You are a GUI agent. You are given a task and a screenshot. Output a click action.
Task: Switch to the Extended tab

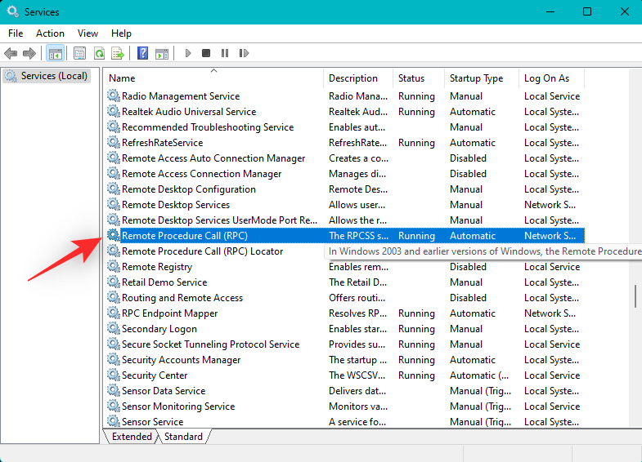coord(132,437)
